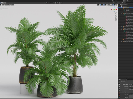Image resolution: width=133 pixels, height=99 pixels.
Task: Select the highlighted object row in the outliner
Action: pos(126,7)
